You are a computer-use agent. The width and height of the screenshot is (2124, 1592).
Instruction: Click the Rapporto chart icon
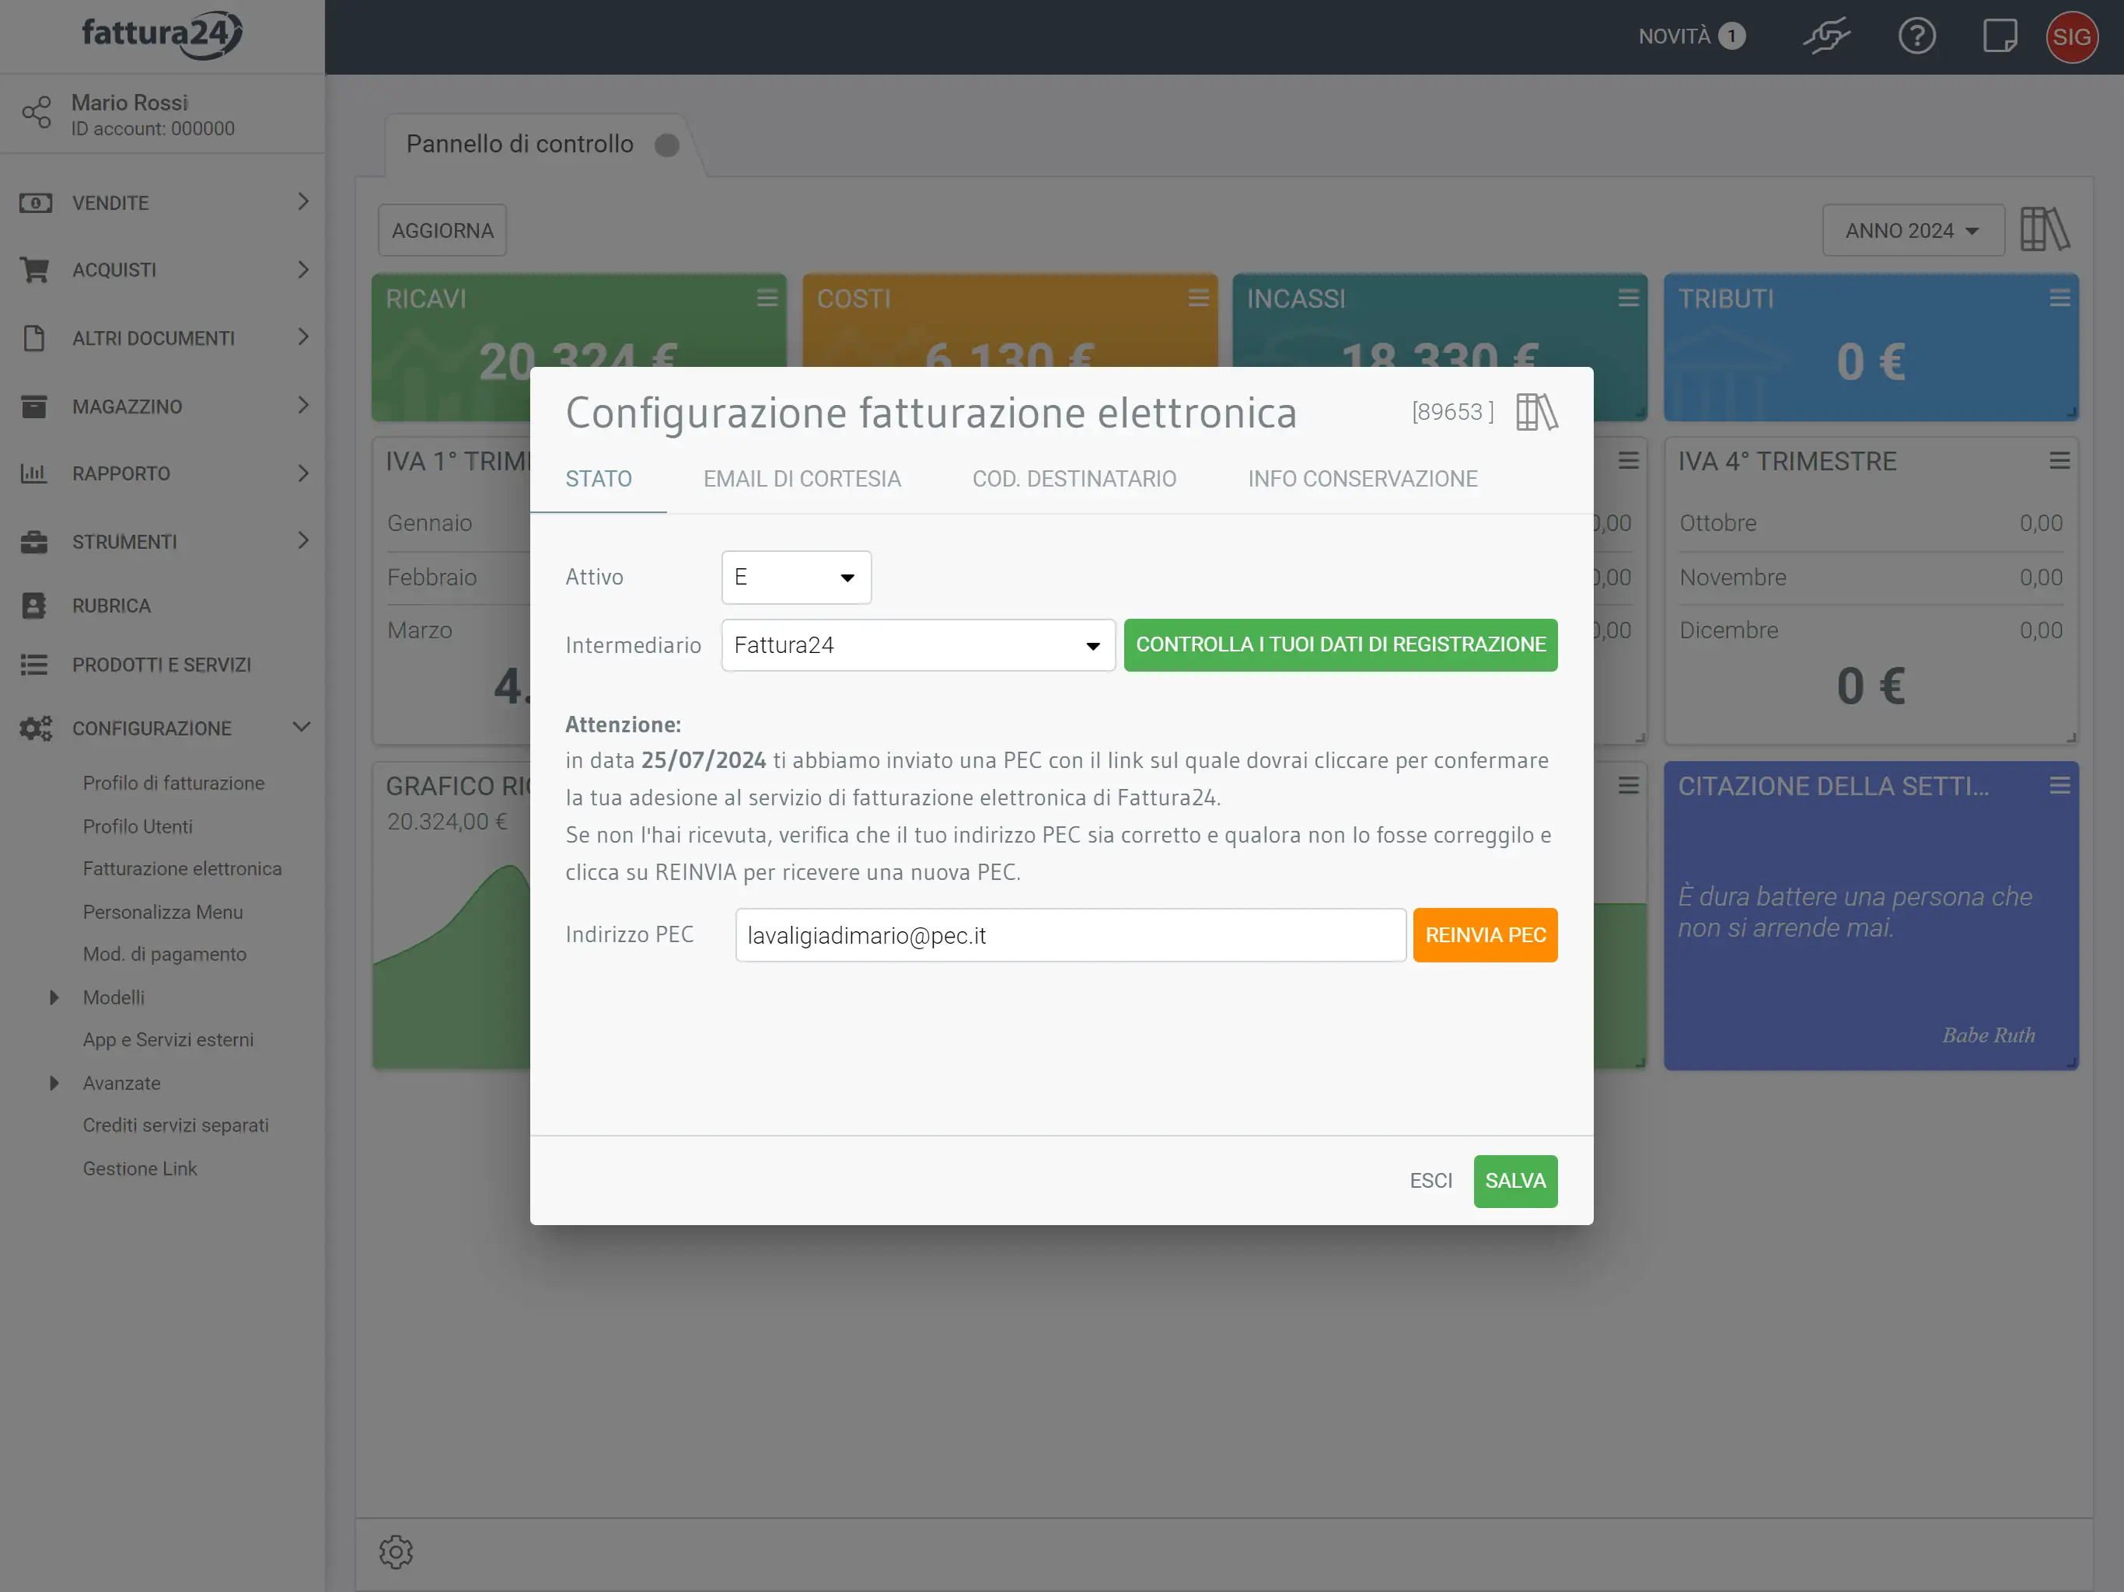click(x=33, y=473)
